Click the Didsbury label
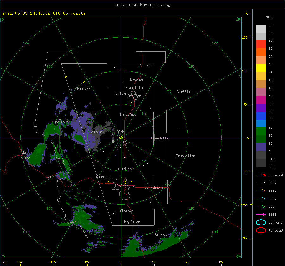This screenshot has width=285, height=266. [x=120, y=142]
